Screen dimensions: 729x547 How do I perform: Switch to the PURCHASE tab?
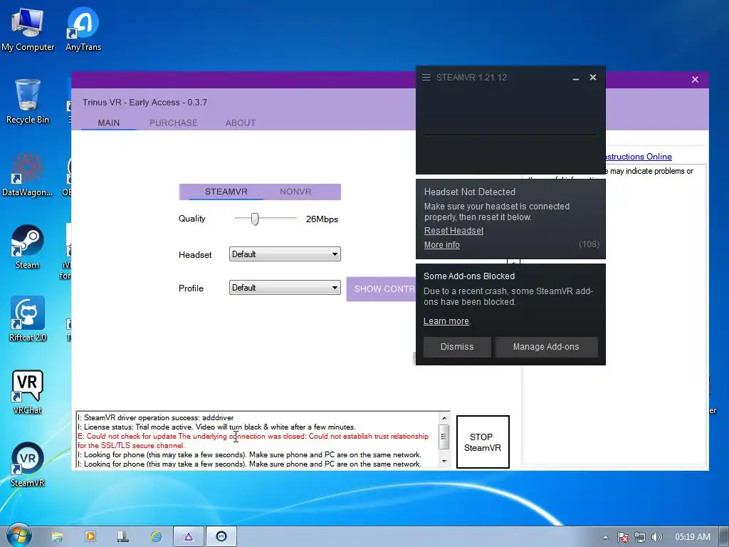174,123
